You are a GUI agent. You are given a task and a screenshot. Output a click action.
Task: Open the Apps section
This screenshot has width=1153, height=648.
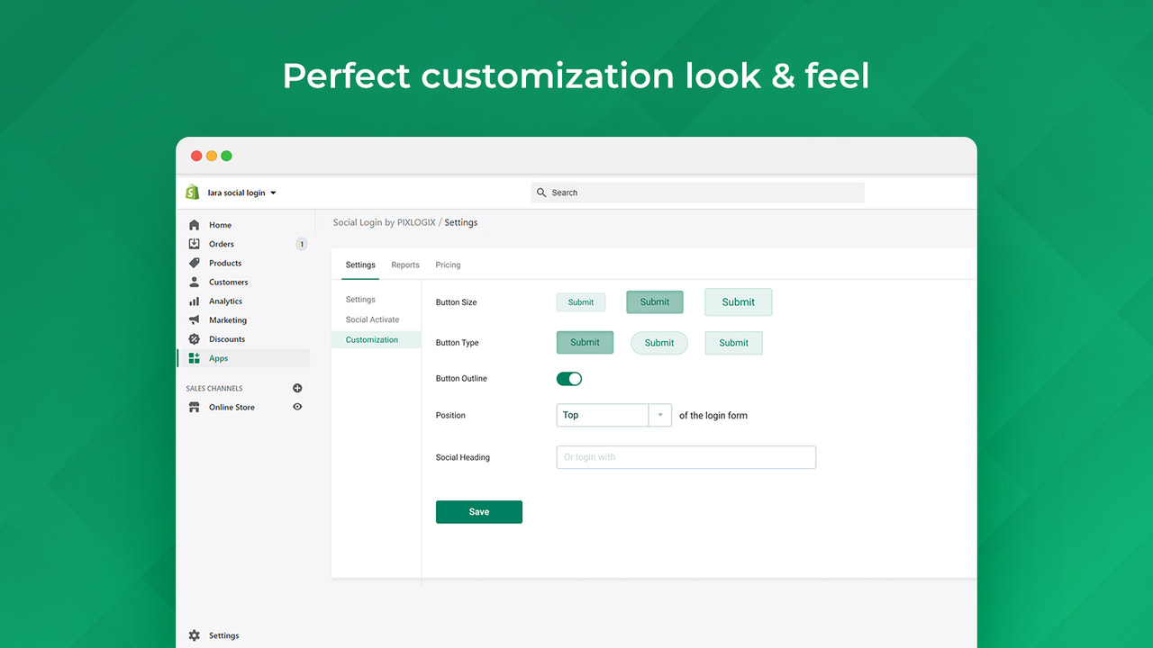coord(218,357)
